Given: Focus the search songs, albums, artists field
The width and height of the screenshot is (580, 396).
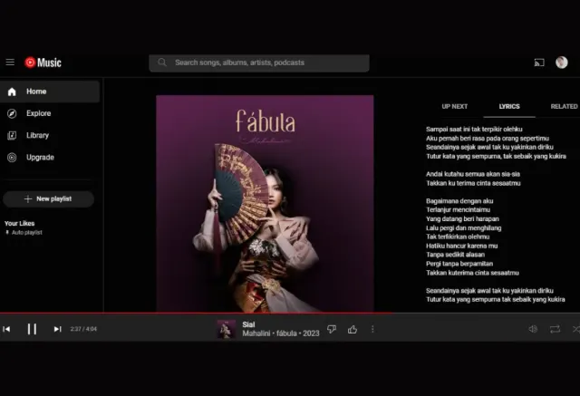Looking at the screenshot, I should (259, 63).
